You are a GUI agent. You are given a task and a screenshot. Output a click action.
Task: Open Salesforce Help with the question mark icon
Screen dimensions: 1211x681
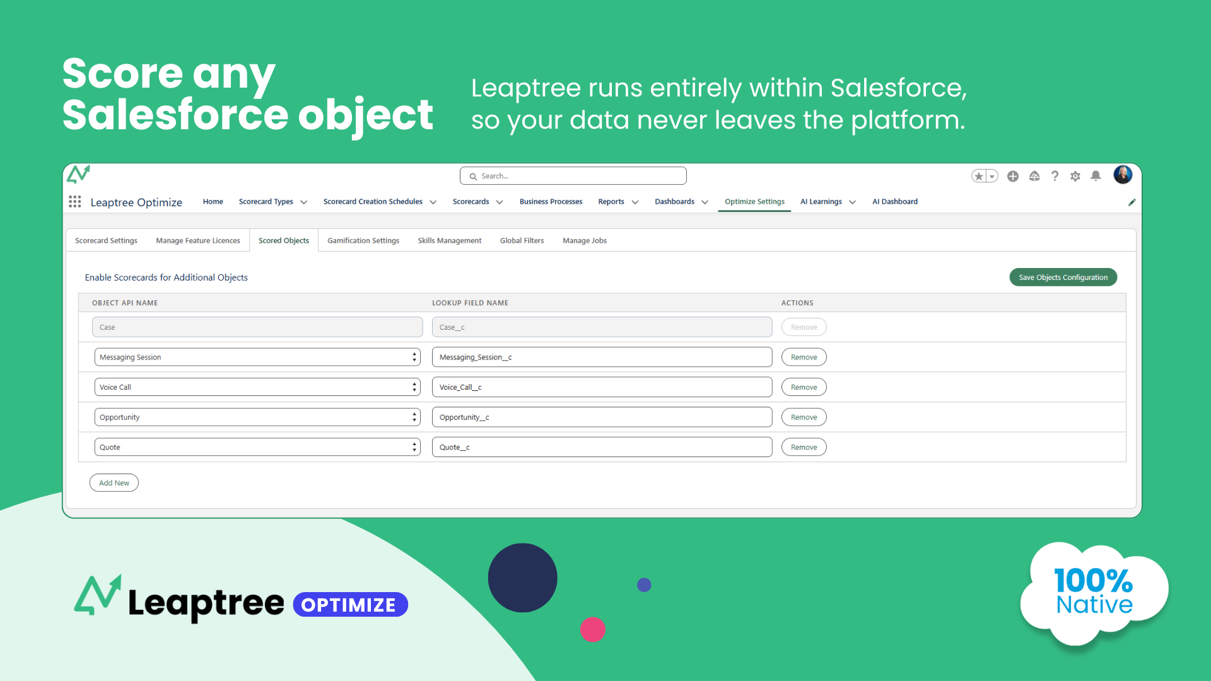1055,177
